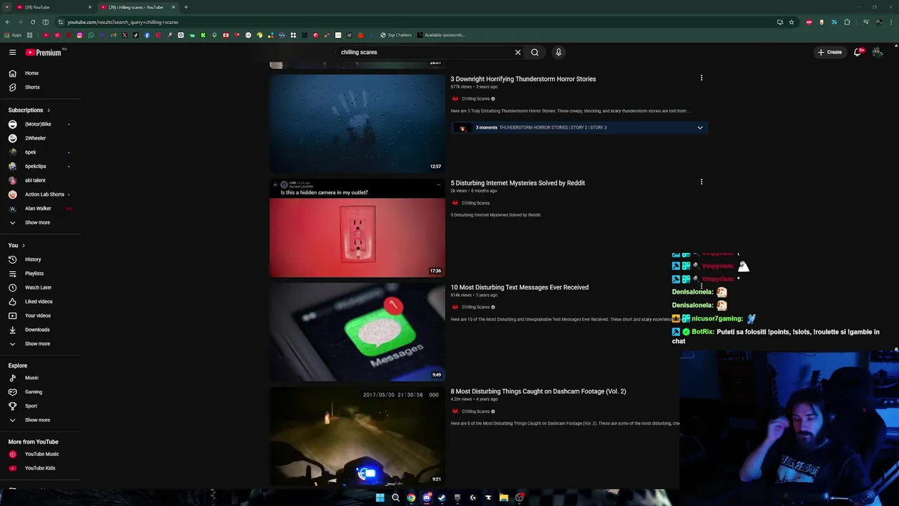
Task: Open YouTube Kids from sidebar
Action: pos(40,468)
